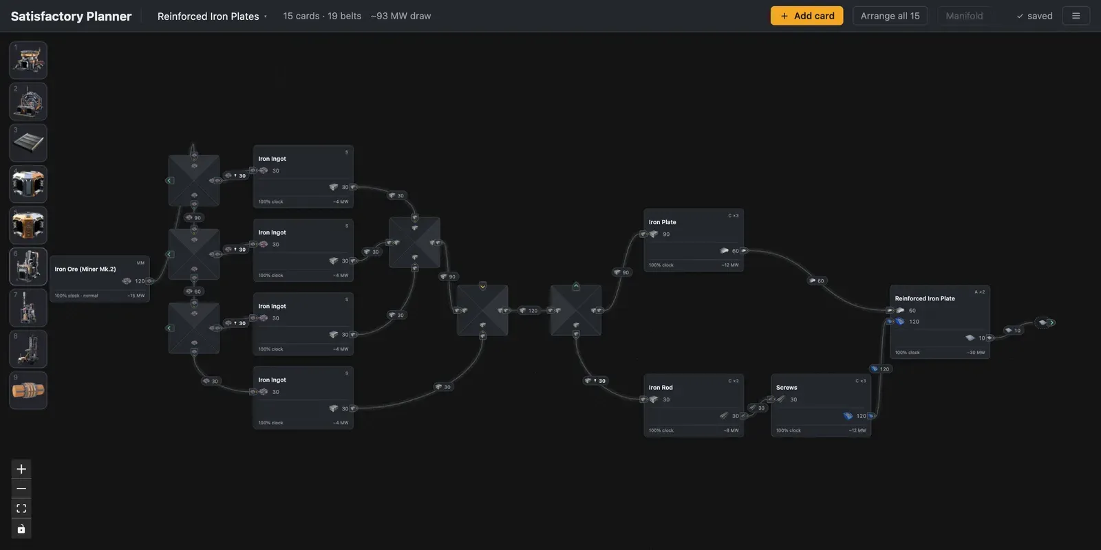Select the Iron Plate card
This screenshot has height=550, width=1101.
[x=694, y=240]
